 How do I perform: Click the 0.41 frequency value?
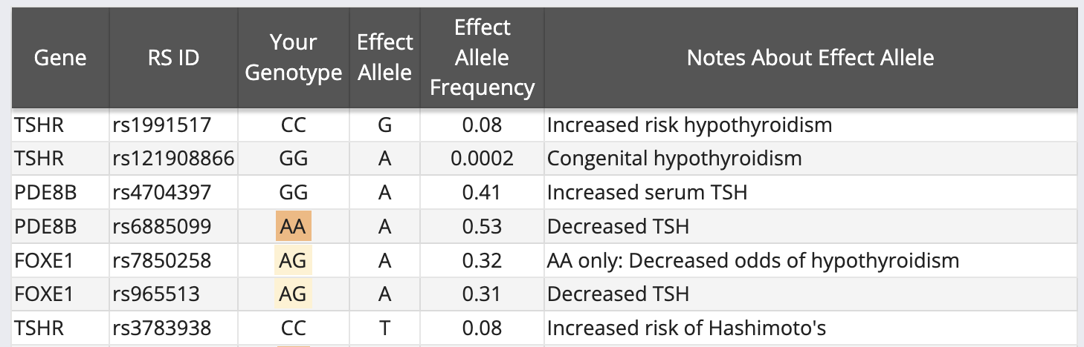click(x=482, y=193)
